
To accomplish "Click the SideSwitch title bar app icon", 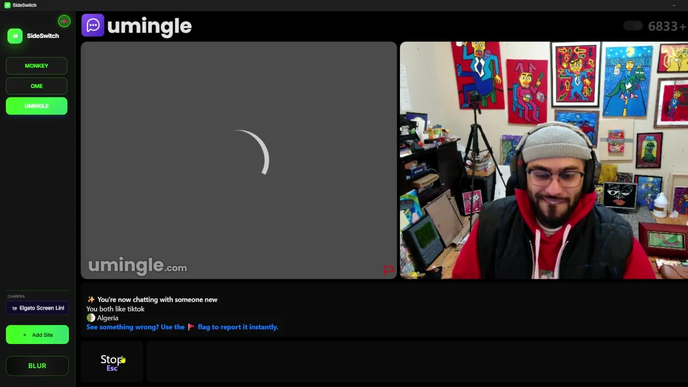I will (x=8, y=5).
